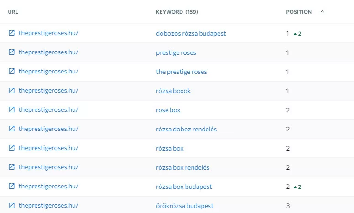Open external link icon beside prestige roses row
The image size is (354, 213).
coord(11,52)
